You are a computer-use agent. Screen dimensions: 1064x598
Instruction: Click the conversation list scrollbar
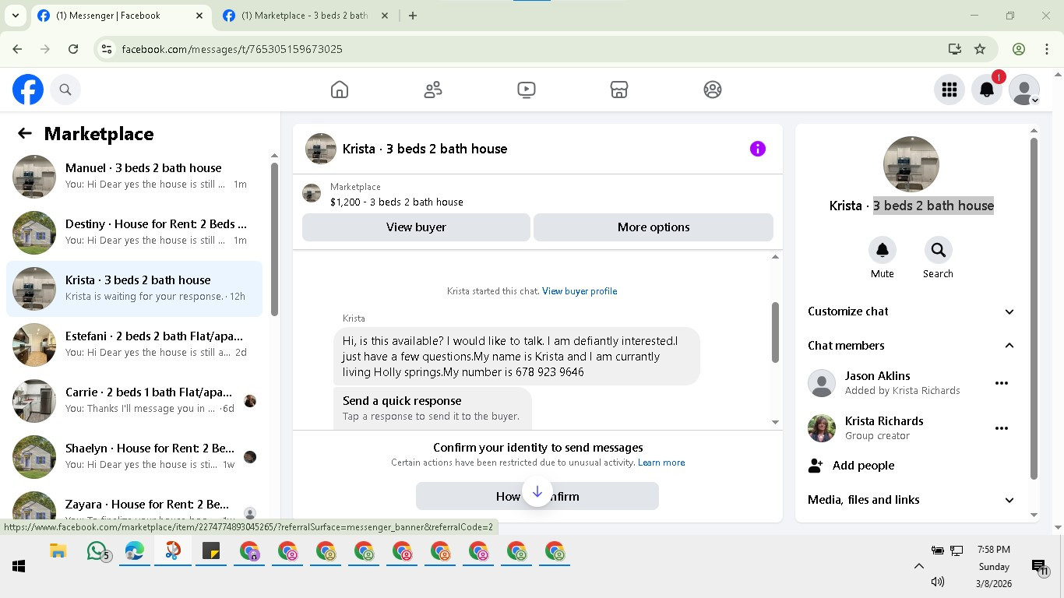pos(274,239)
